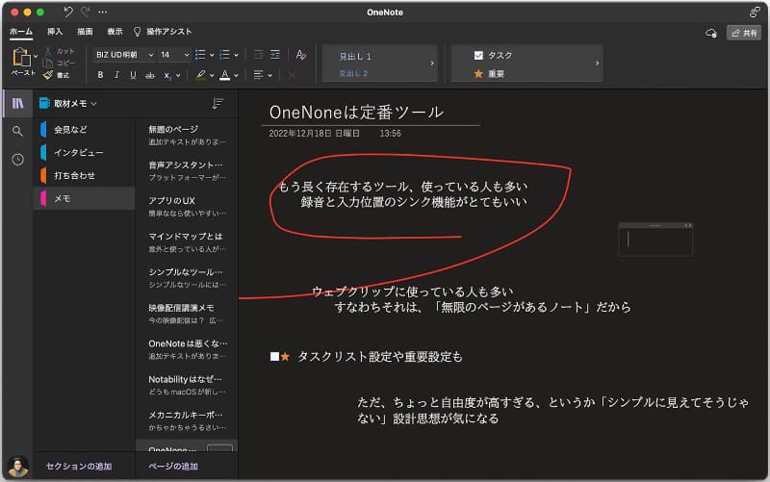This screenshot has width=770, height=482.
Task: Clear text formatting with the eraser A icon
Action: pos(301,55)
